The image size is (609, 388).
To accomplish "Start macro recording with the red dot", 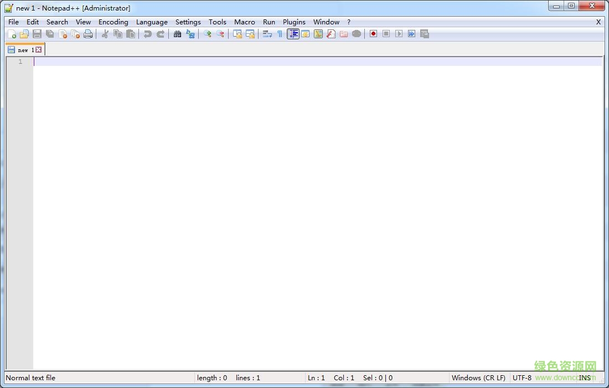I will [x=373, y=34].
